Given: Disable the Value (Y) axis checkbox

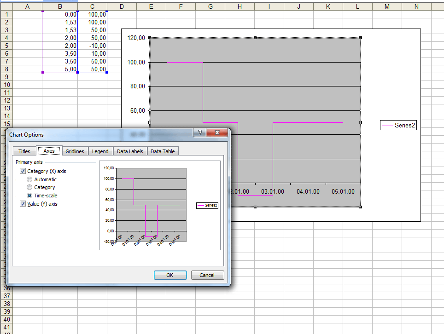Looking at the screenshot, I should [23, 204].
